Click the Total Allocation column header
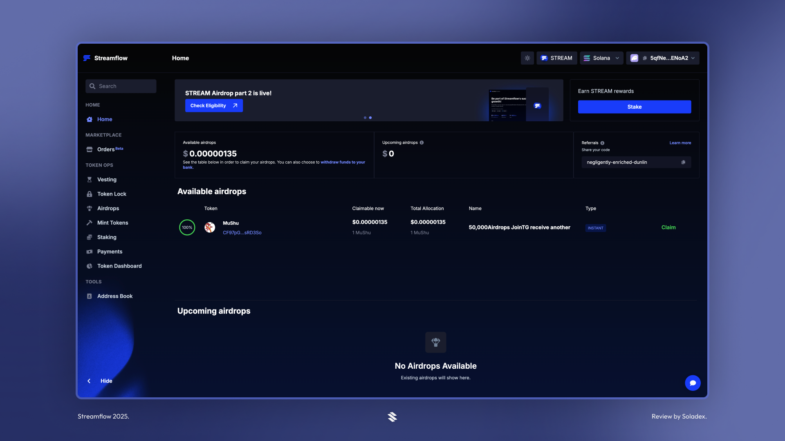Screen dimensions: 785x441 427,208
